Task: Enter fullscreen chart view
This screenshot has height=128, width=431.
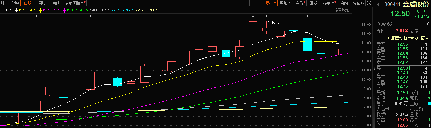Action: pyautogui.click(x=369, y=3)
